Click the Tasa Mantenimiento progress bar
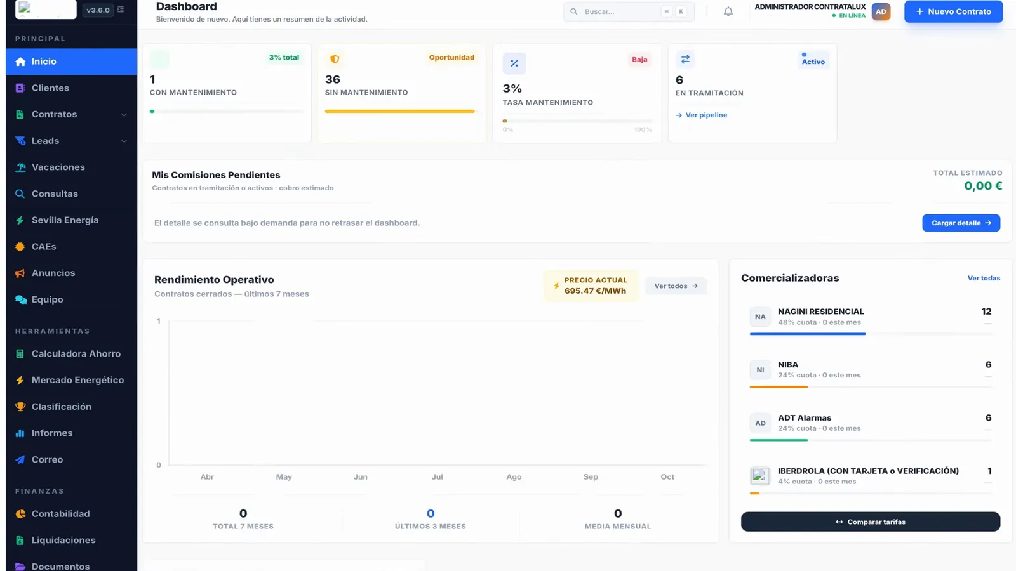The image size is (1016, 571). tap(577, 121)
